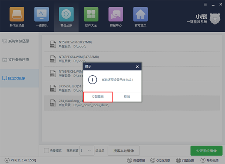Viewport: 225px width, 164px height.
Task: Enable the 杀毒模式 checkbox
Action: tap(46, 151)
